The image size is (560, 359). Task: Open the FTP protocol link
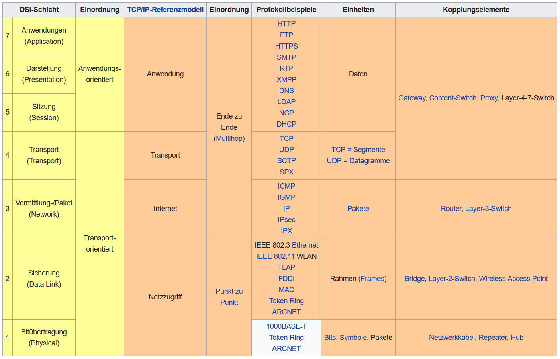pos(286,35)
